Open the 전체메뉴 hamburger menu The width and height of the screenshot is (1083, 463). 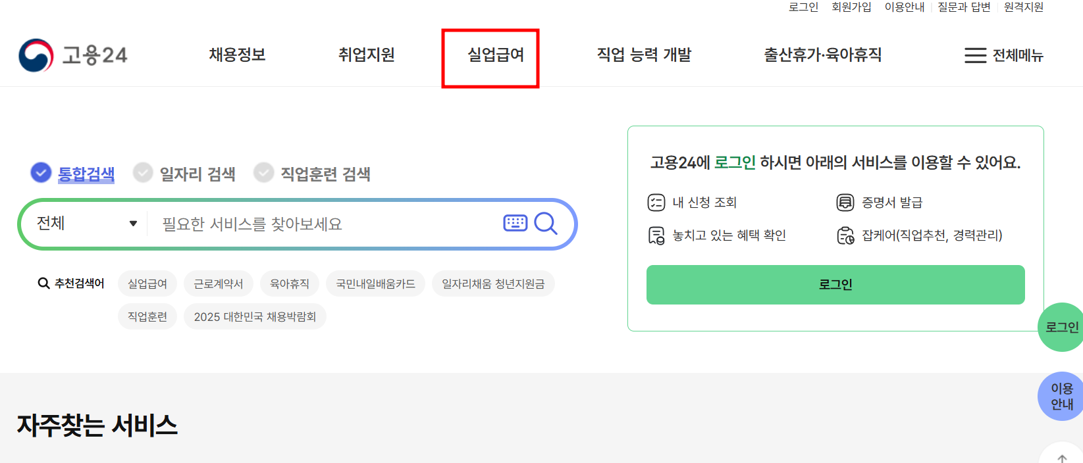tap(1003, 55)
